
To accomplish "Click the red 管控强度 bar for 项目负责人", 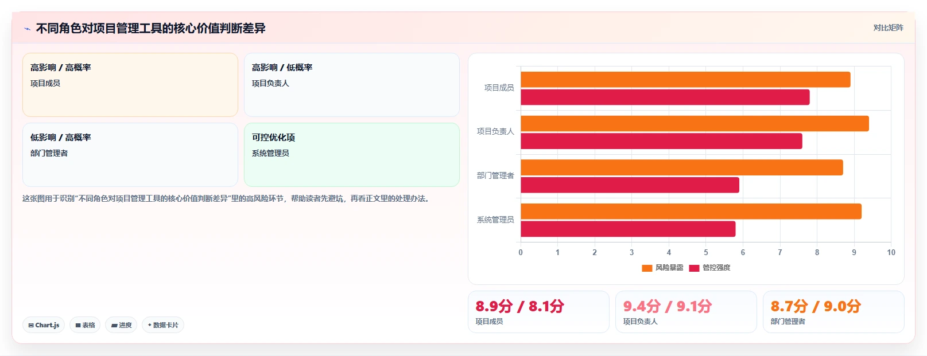I will pyautogui.click(x=661, y=141).
